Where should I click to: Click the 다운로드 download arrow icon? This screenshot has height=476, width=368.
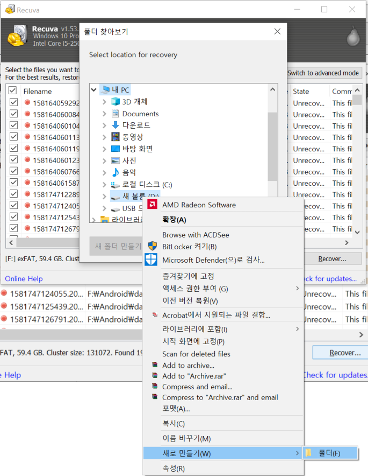pyautogui.click(x=115, y=125)
